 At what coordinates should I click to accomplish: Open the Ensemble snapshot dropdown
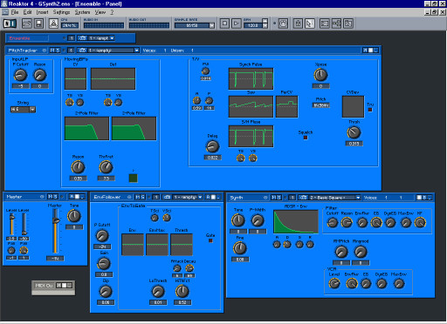click(x=112, y=38)
